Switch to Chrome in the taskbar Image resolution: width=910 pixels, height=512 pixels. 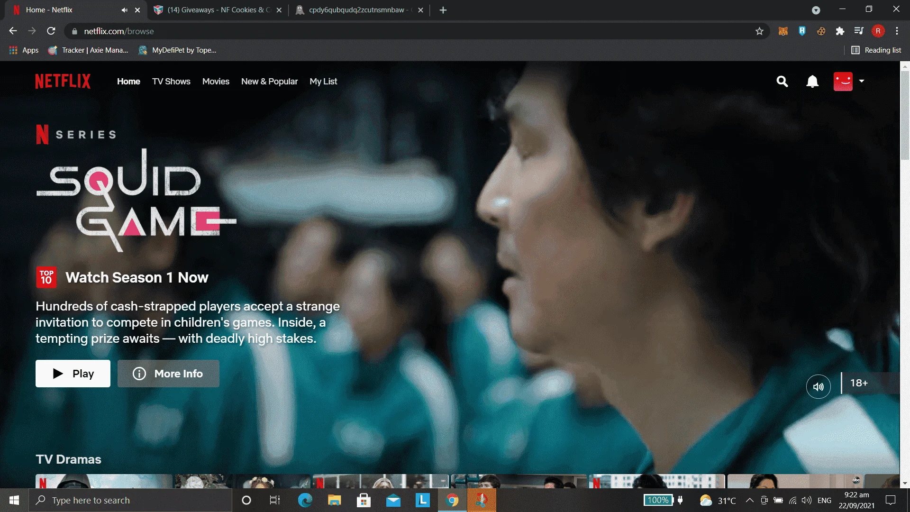coord(452,500)
